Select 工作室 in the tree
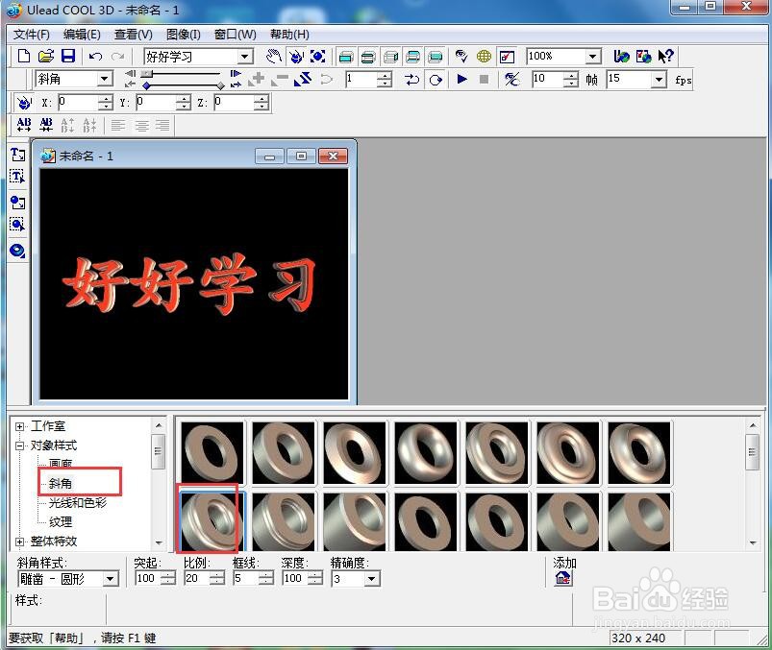772x650 pixels. coord(48,426)
